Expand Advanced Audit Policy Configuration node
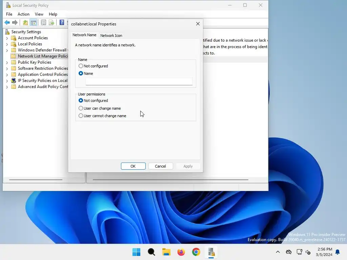 pos(7,87)
